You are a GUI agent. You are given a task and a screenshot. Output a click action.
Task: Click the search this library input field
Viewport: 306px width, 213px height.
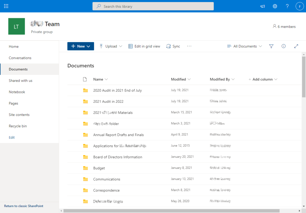point(153,6)
